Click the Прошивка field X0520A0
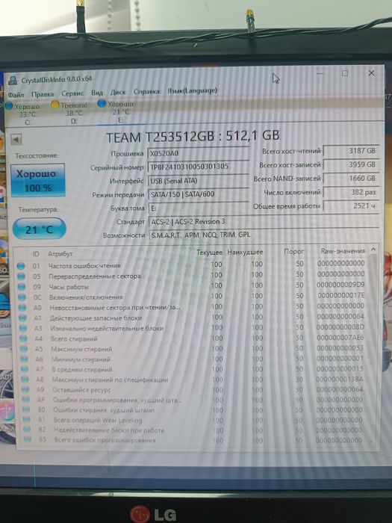The height and width of the screenshot is (523, 392). point(198,153)
